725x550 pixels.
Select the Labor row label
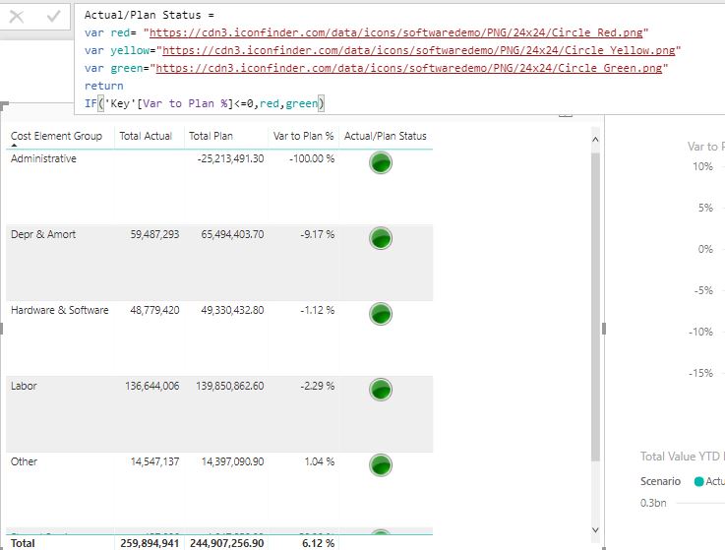[x=24, y=386]
